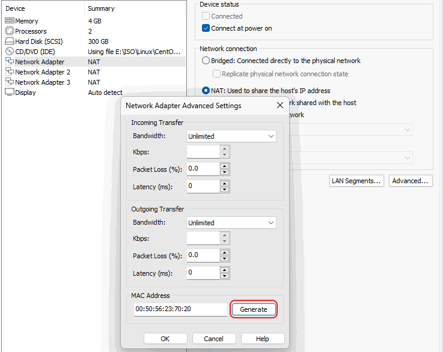Viewport: 443px width, 352px height.
Task: Expand the Outgoing Transfer Bandwidth dropdown
Action: tap(231, 223)
